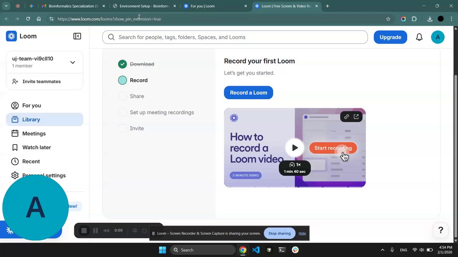
Task: Bookmark this page with star icon
Action: click(x=388, y=19)
